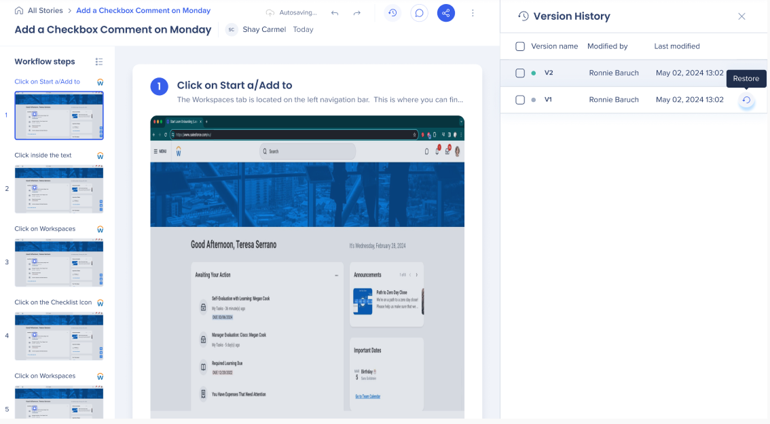
Task: Toggle the select-all versions checkbox
Action: (x=520, y=46)
